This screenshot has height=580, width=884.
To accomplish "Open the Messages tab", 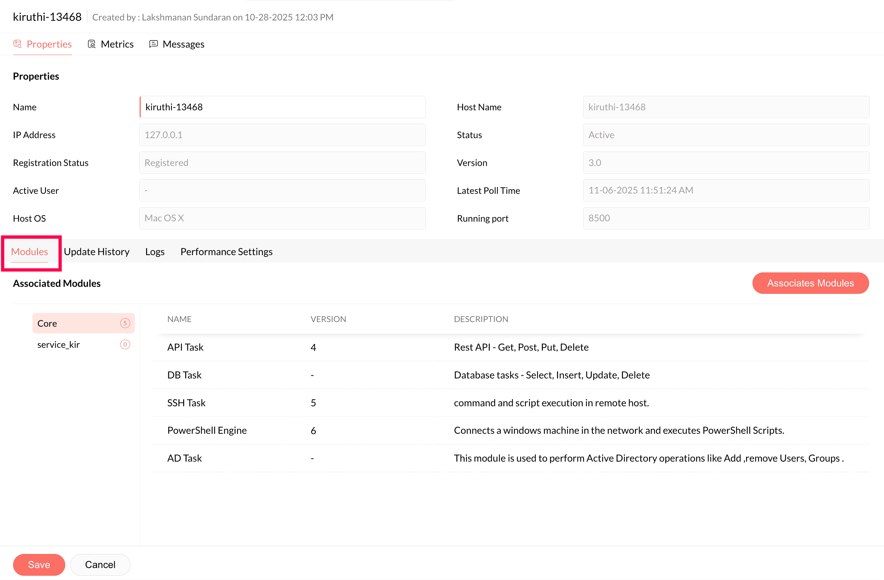I will 183,44.
